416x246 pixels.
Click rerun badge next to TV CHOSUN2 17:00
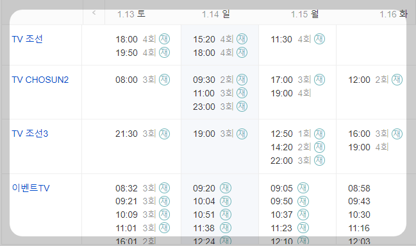coord(319,80)
